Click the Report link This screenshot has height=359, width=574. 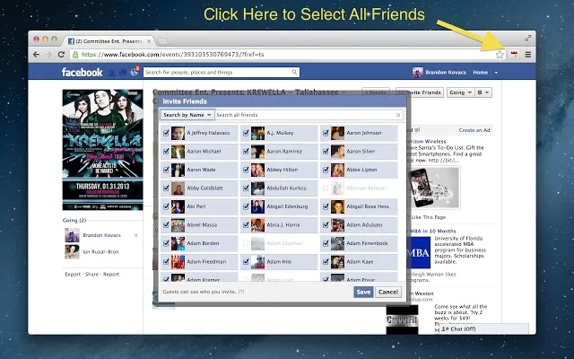coord(111,275)
